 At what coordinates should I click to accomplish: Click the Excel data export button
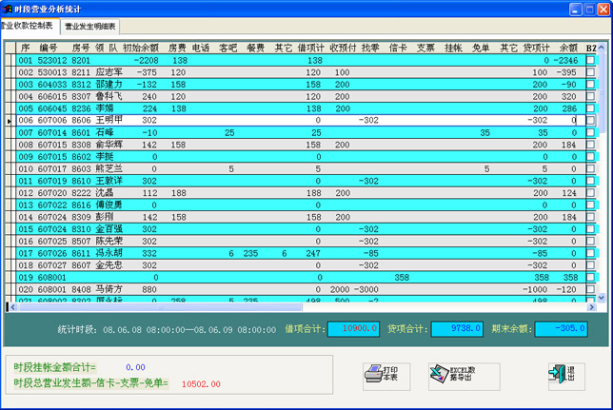(464, 374)
